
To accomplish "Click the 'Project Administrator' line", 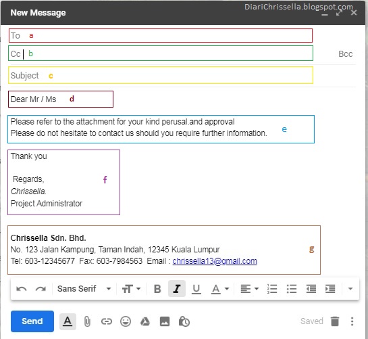I will (x=47, y=204).
